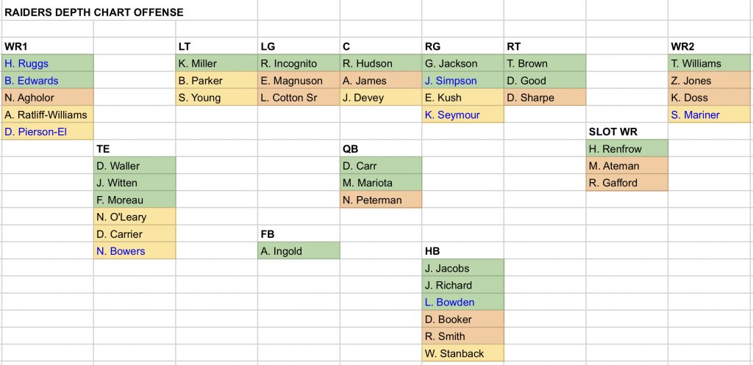Click the SLOT WR header cell
Viewport: 753px width, 365px height.
point(627,132)
